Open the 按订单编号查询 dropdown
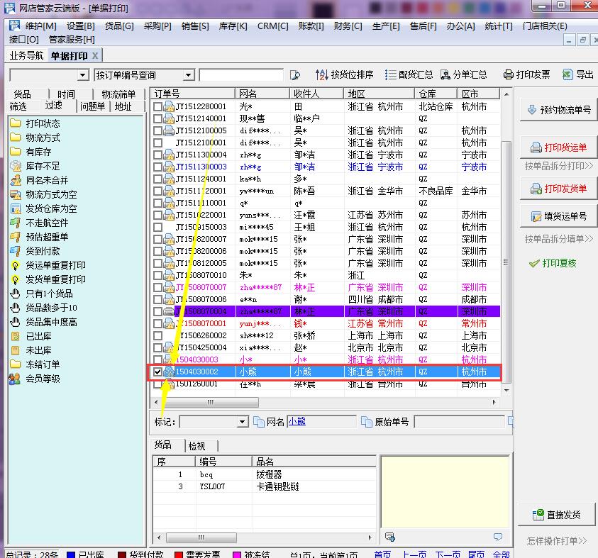This screenshot has height=558, width=598. pos(189,75)
